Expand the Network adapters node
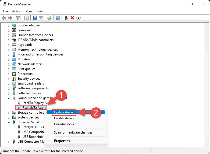 (x=9, y=64)
